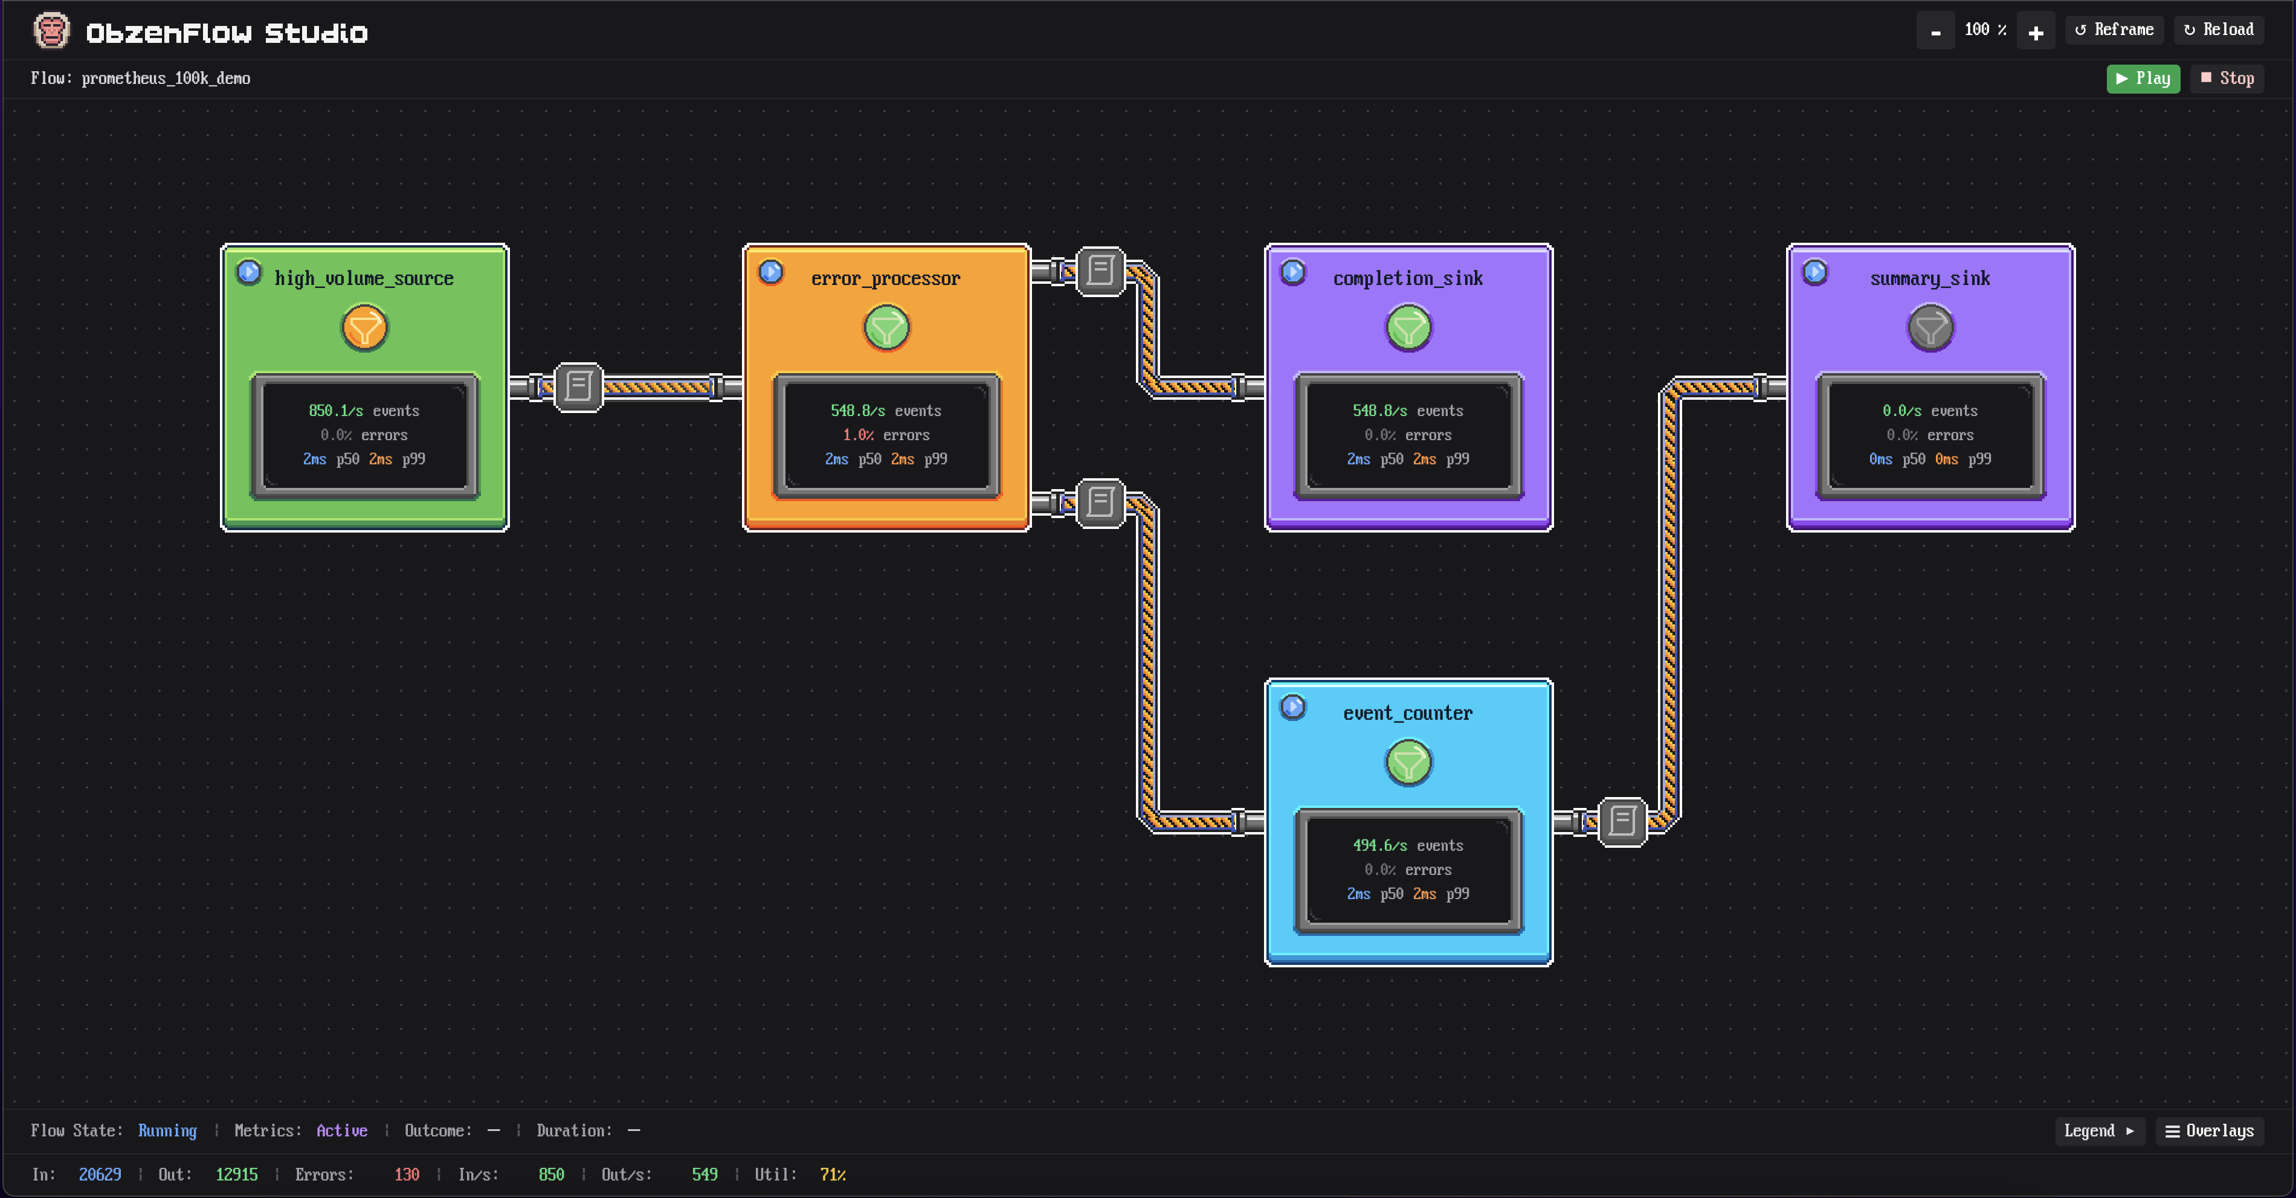Click the Util 71% value
Screen dimensions: 2296x1198
[833, 1174]
